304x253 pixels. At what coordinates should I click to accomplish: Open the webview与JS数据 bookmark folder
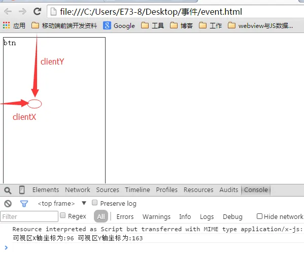click(x=260, y=25)
